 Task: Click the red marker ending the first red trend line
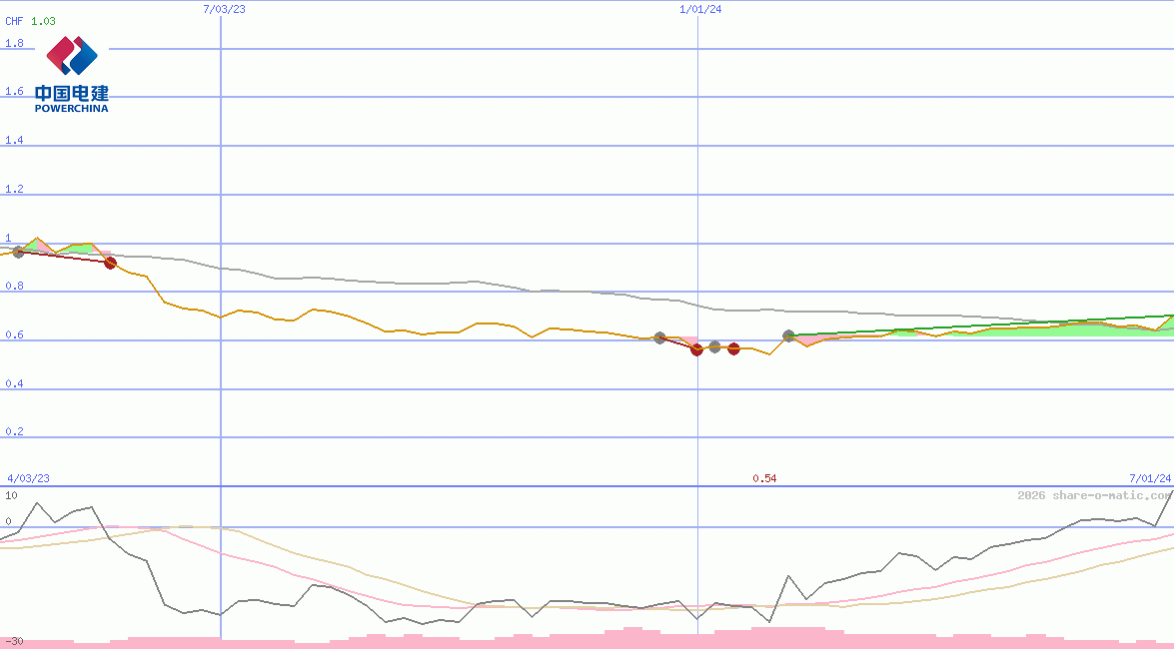tap(110, 263)
